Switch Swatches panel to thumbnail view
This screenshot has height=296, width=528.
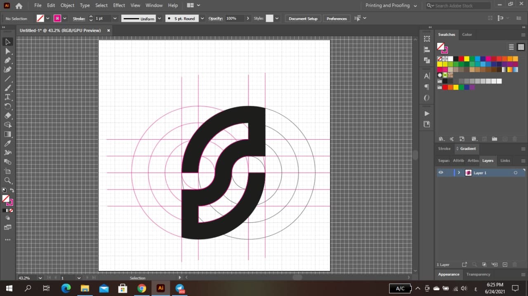click(521, 47)
